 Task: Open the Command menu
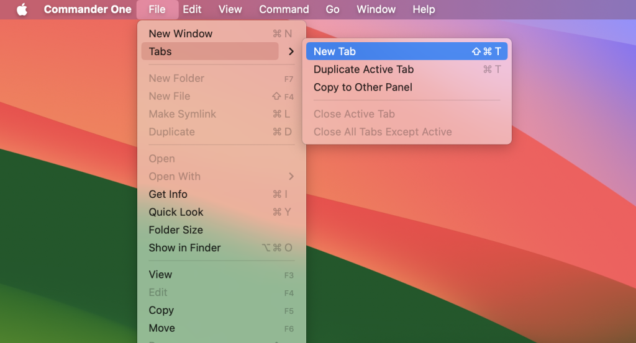pyautogui.click(x=284, y=9)
